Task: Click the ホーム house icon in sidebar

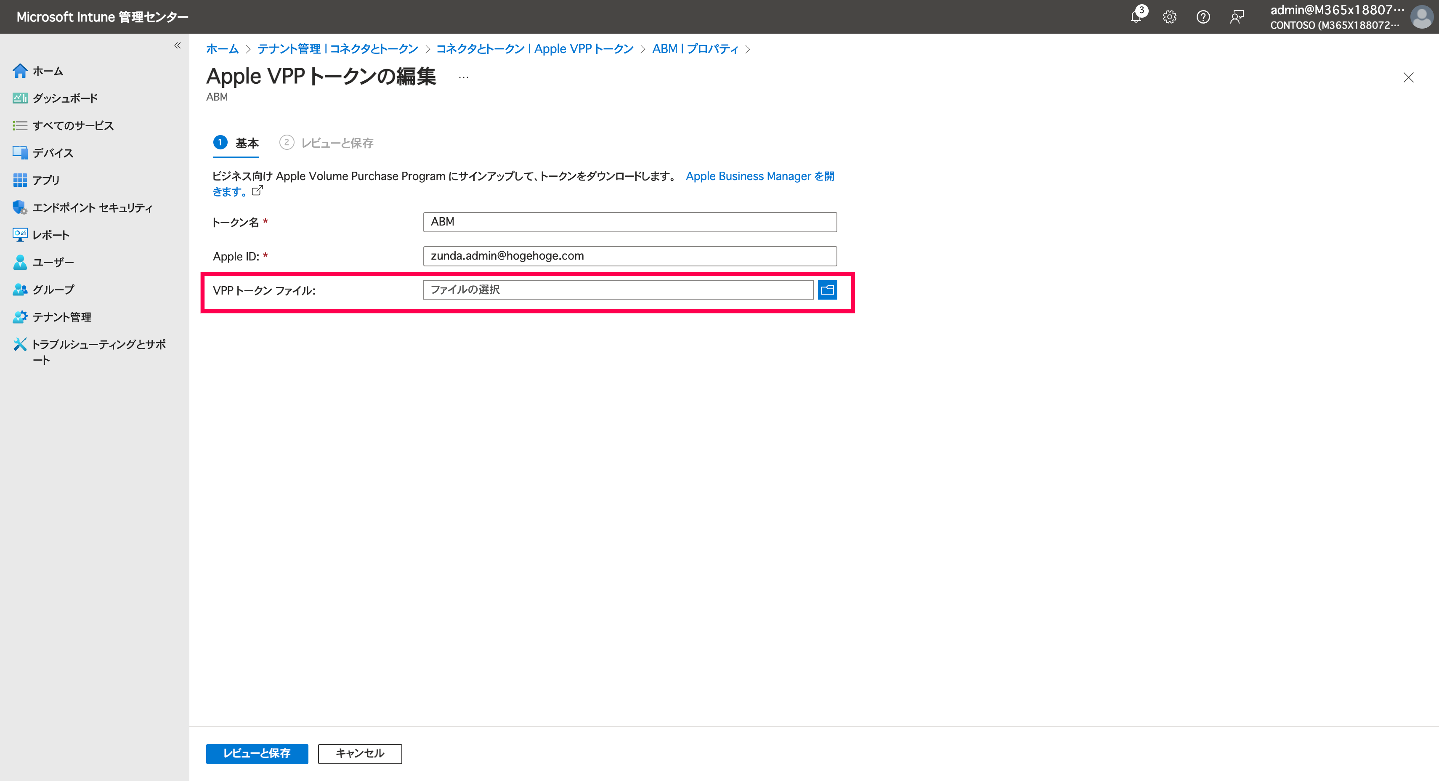Action: click(x=19, y=70)
